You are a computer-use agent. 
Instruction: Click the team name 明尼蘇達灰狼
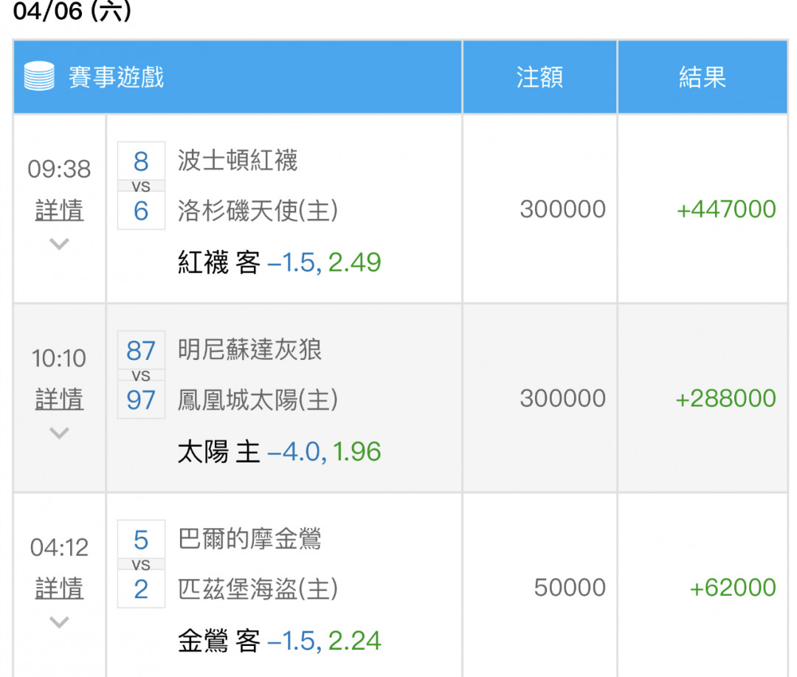point(249,350)
